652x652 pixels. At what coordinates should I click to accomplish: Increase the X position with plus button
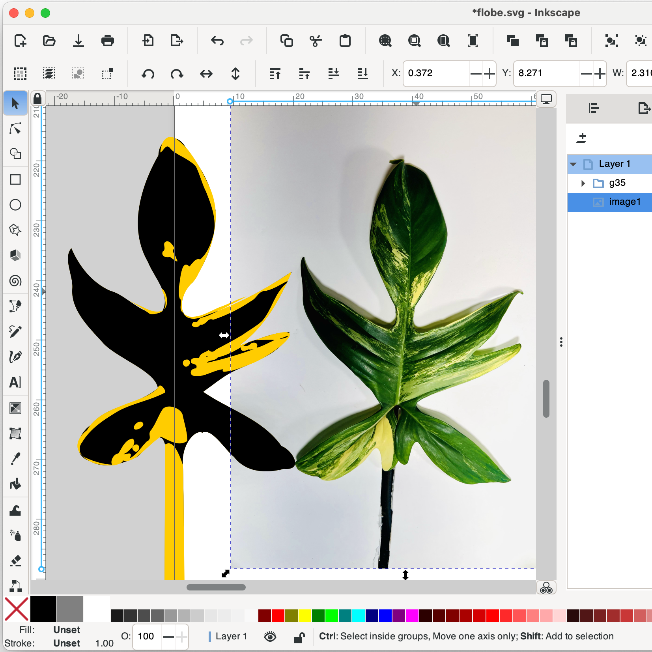489,73
